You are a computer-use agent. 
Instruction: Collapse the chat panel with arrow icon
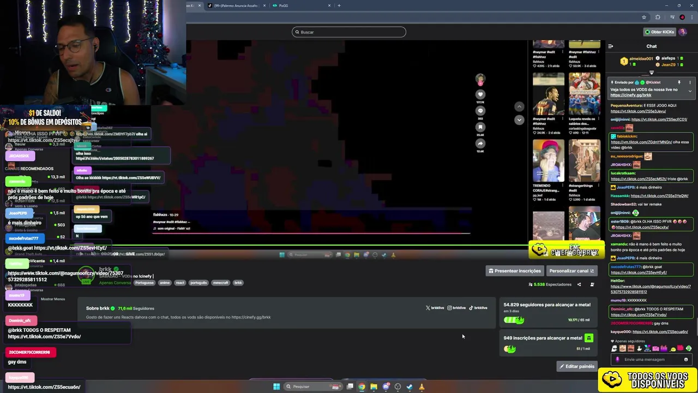pyautogui.click(x=610, y=46)
